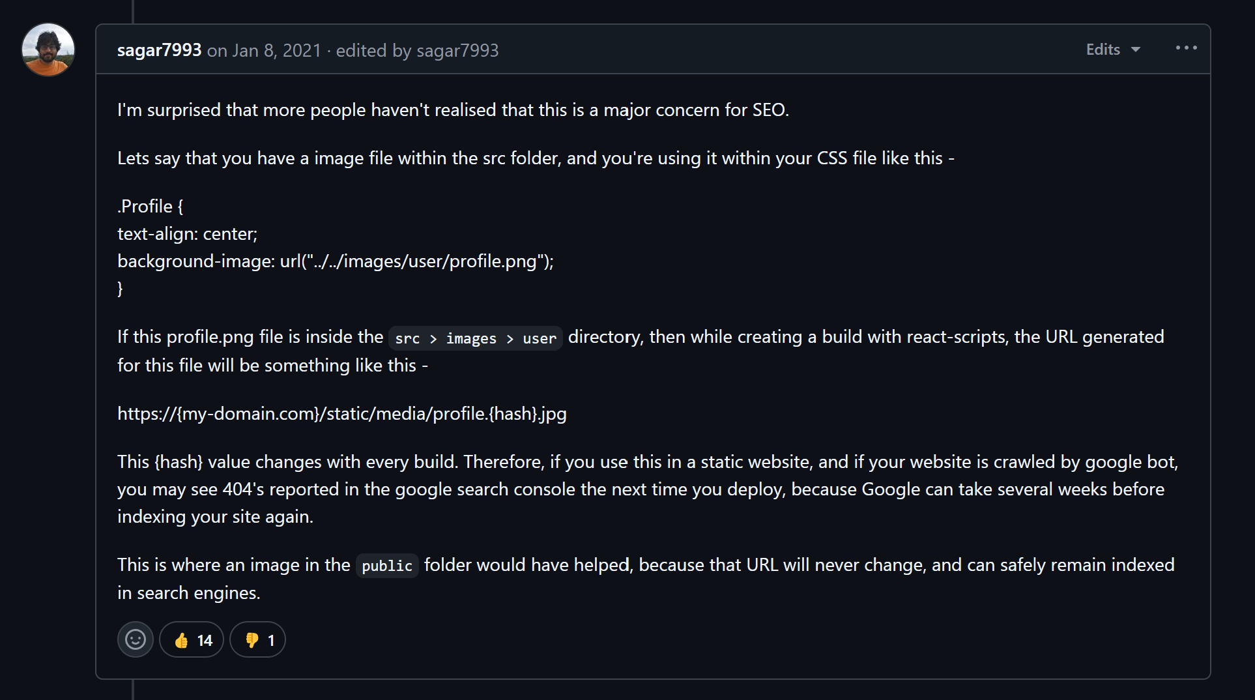Click the static/media/profile.{hash}.jpg URL text
This screenshot has width=1255, height=700.
point(342,414)
